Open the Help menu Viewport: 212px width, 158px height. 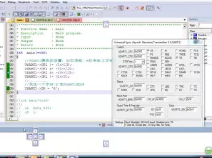pos(65,2)
